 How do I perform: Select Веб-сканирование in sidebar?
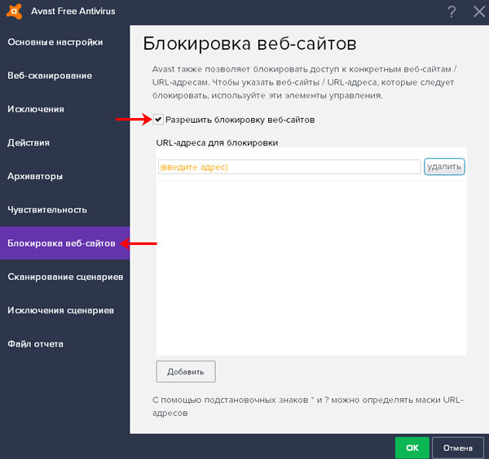[50, 76]
